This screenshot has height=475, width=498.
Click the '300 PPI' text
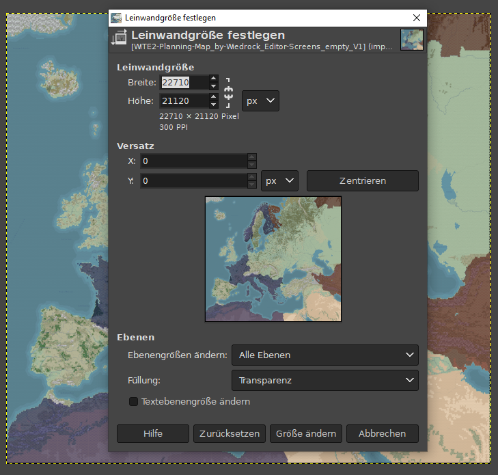174,127
